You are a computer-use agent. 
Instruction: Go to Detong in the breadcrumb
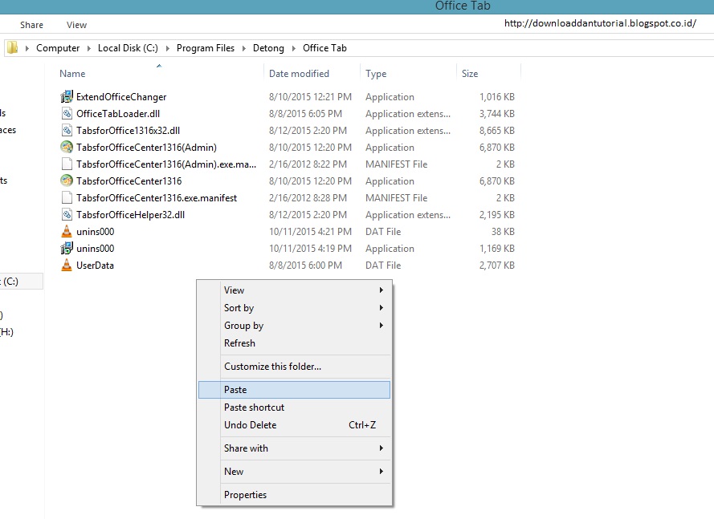coord(268,48)
